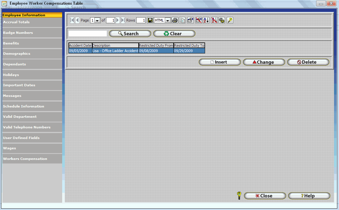Click the printer icon in toolbar
Viewport: 339px width, 210px height.
[175, 20]
